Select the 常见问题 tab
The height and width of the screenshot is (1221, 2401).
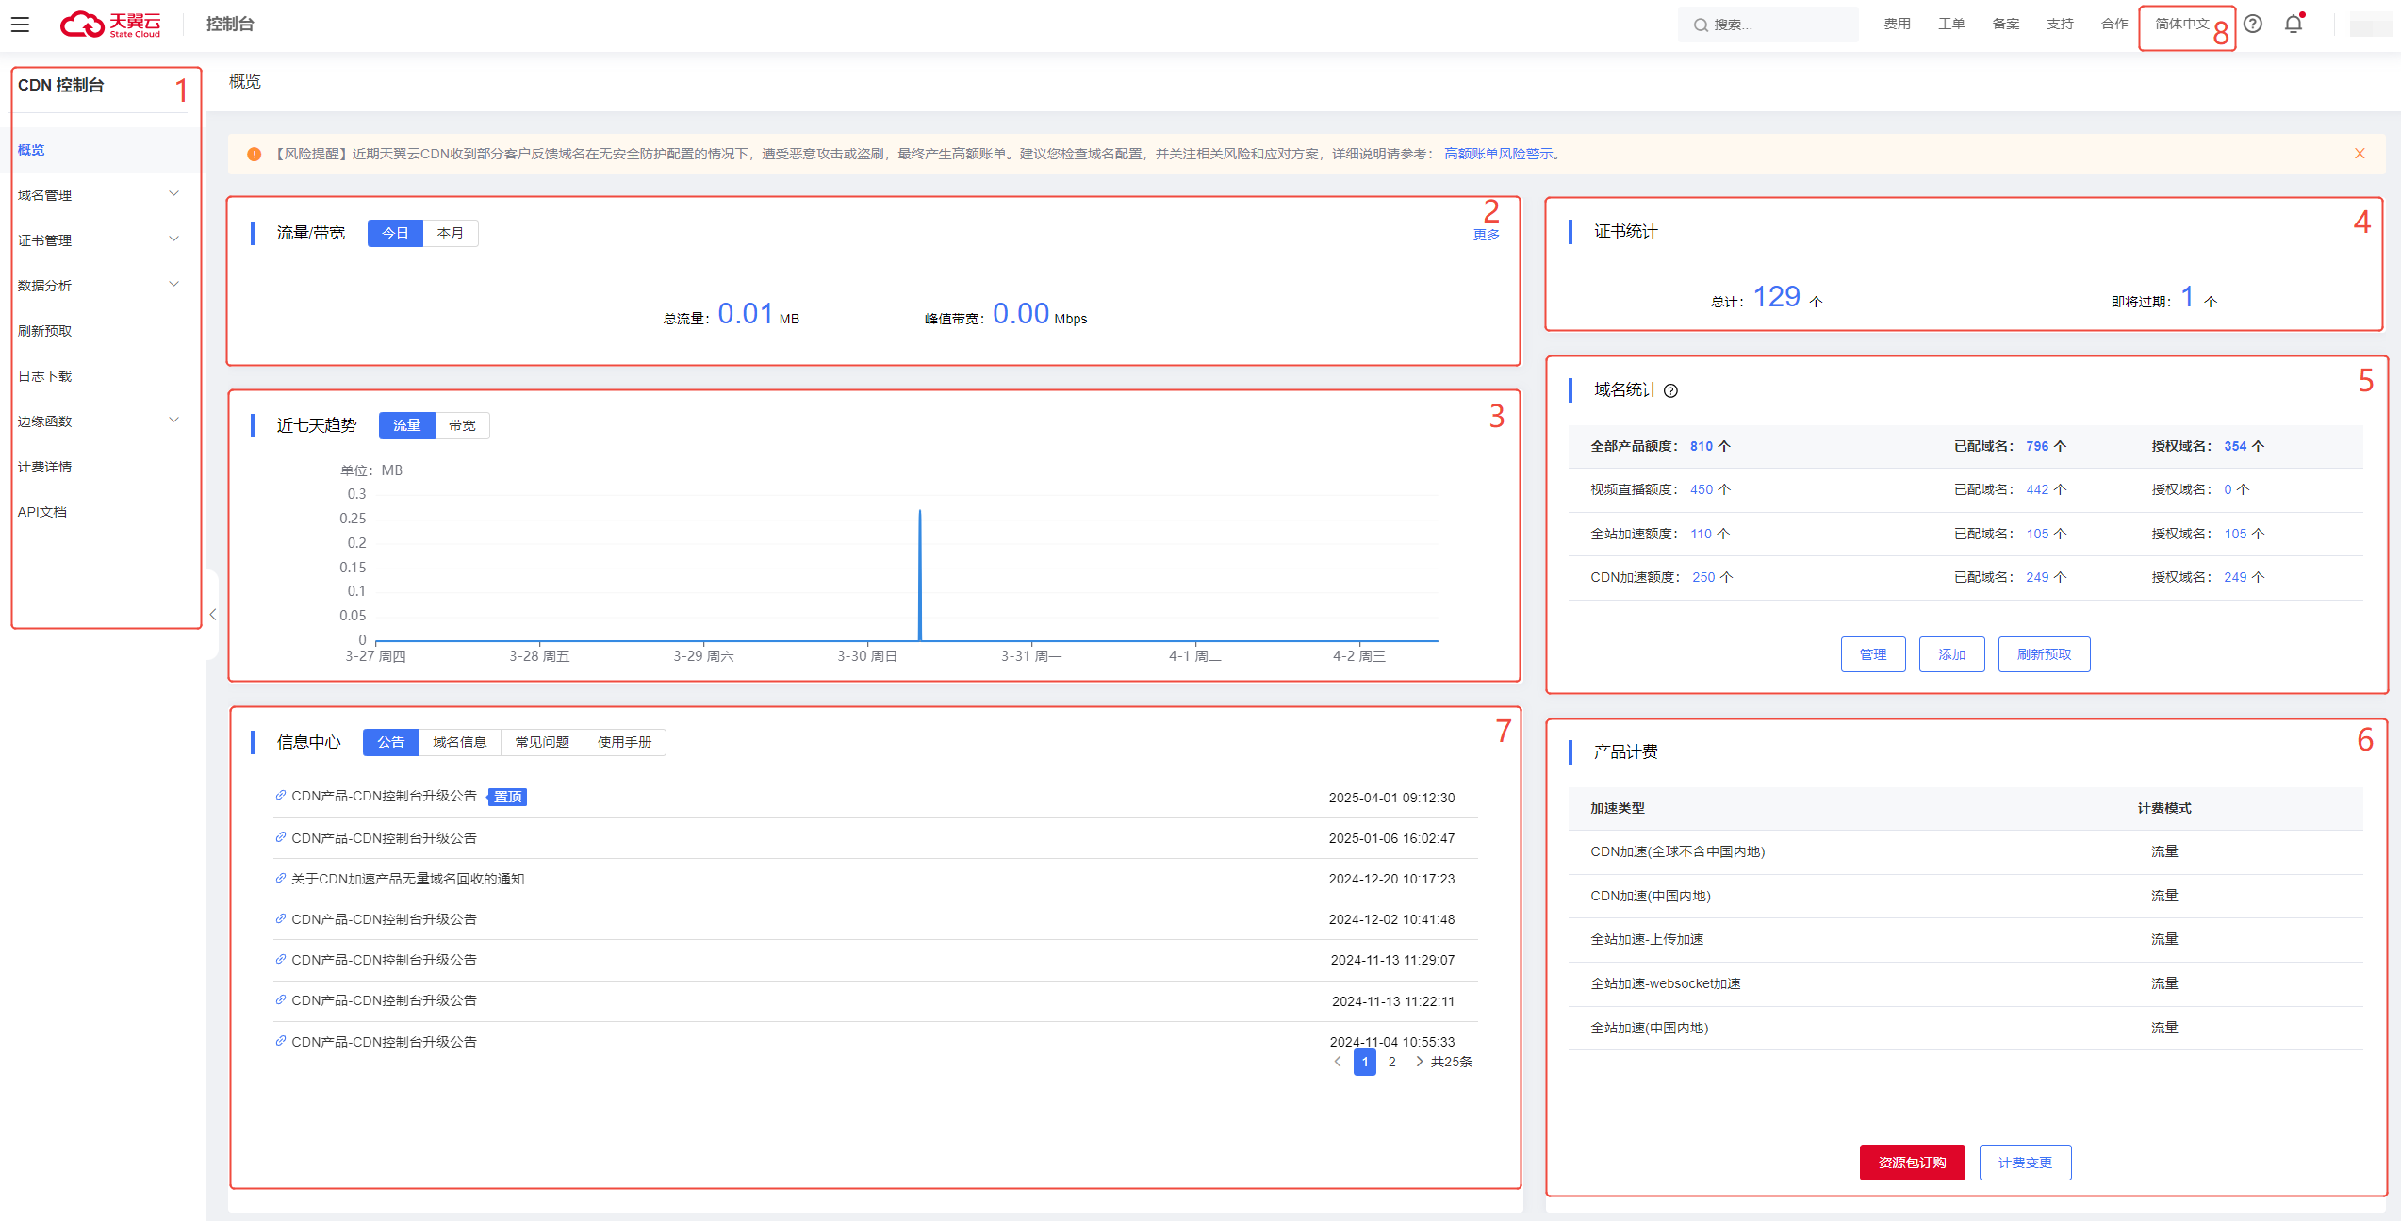[542, 742]
